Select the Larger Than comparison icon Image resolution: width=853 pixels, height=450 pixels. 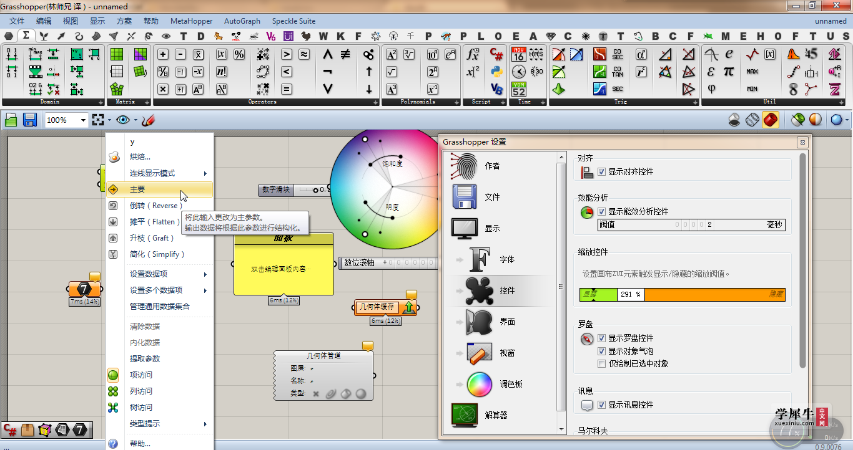[287, 54]
